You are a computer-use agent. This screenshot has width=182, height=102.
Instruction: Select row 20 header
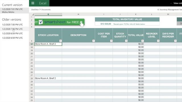(32, 54)
